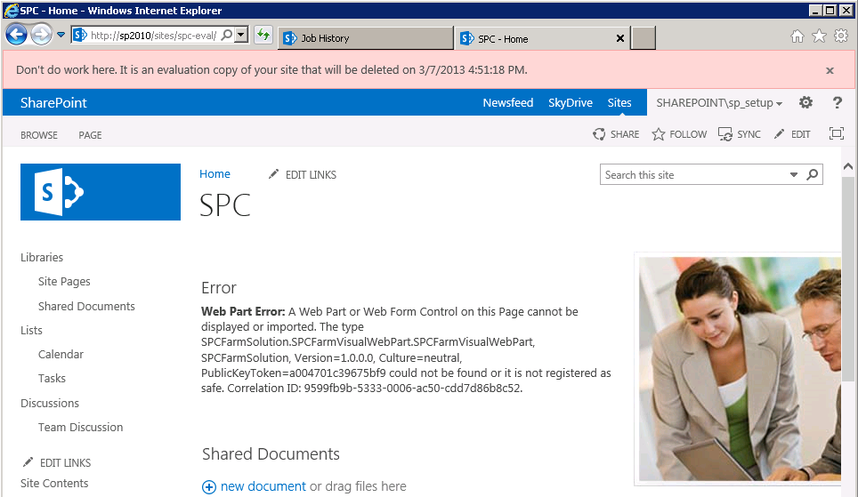Open the SharePoint Settings gear menu
This screenshot has height=497, width=858.
(x=805, y=102)
